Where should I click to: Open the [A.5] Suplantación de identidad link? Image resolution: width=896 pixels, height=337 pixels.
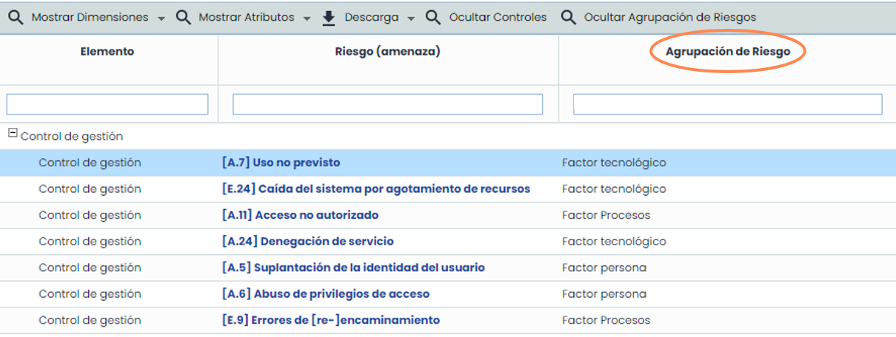(x=353, y=268)
